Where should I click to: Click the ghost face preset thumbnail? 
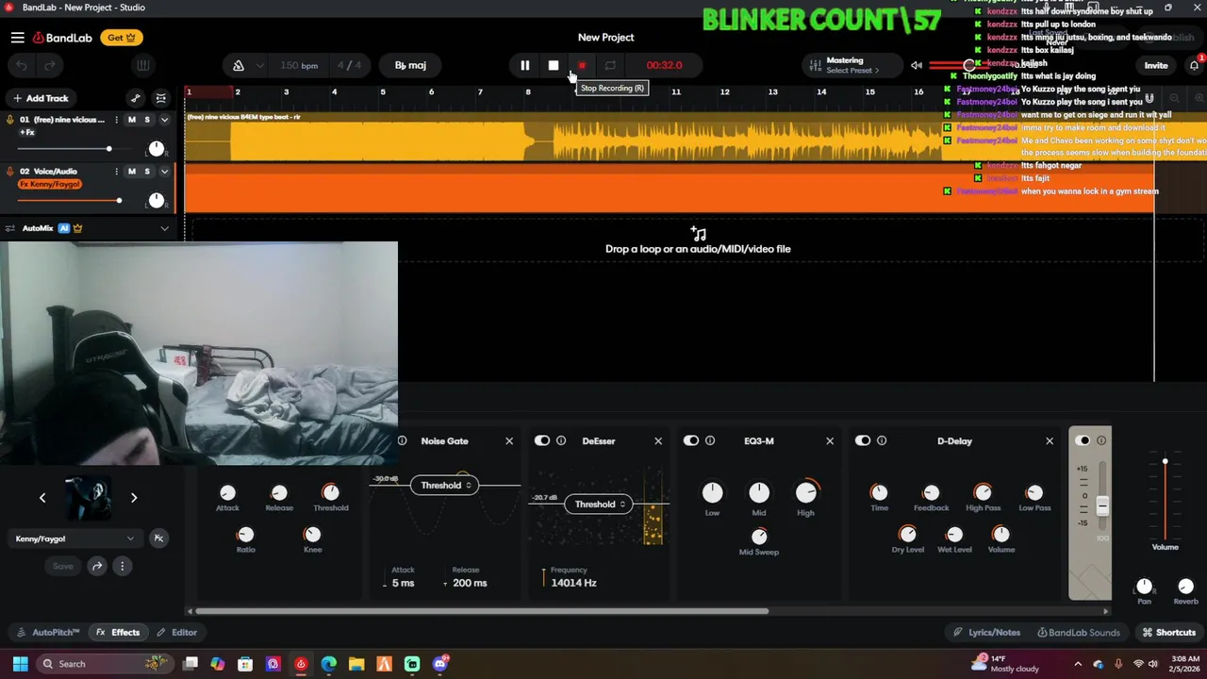click(88, 498)
